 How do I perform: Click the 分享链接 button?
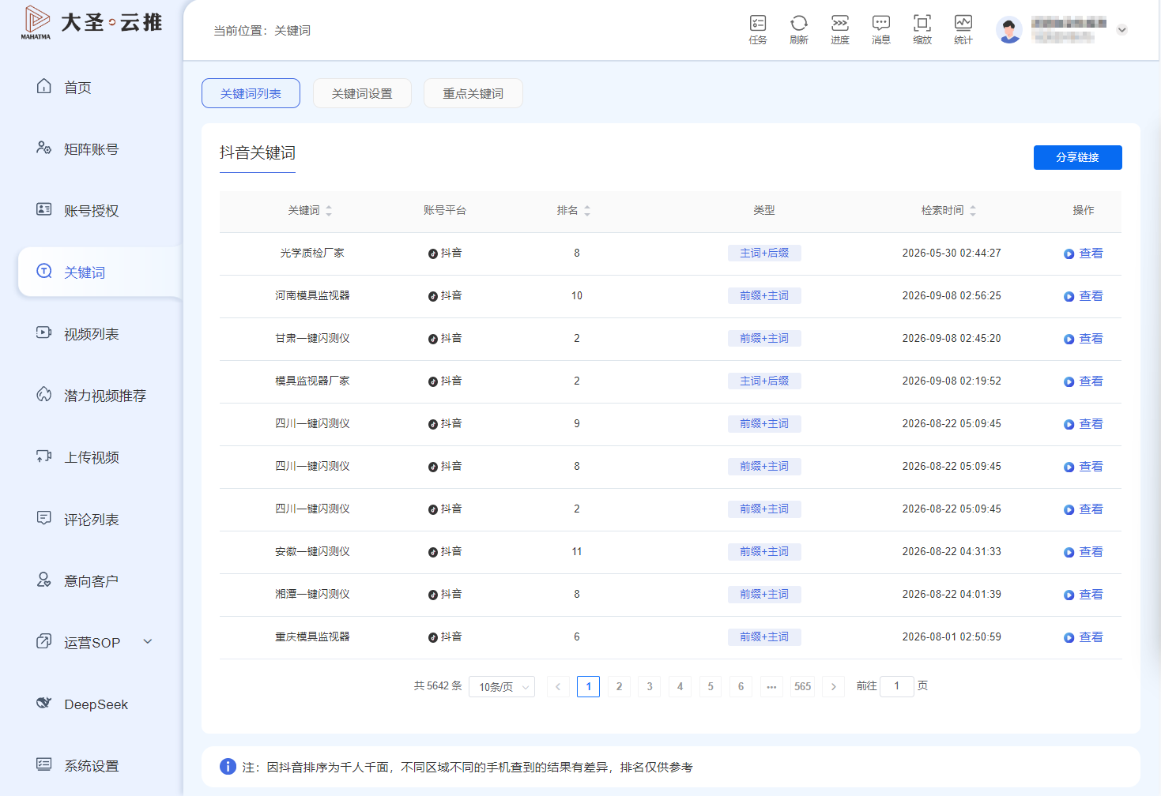pyautogui.click(x=1077, y=157)
